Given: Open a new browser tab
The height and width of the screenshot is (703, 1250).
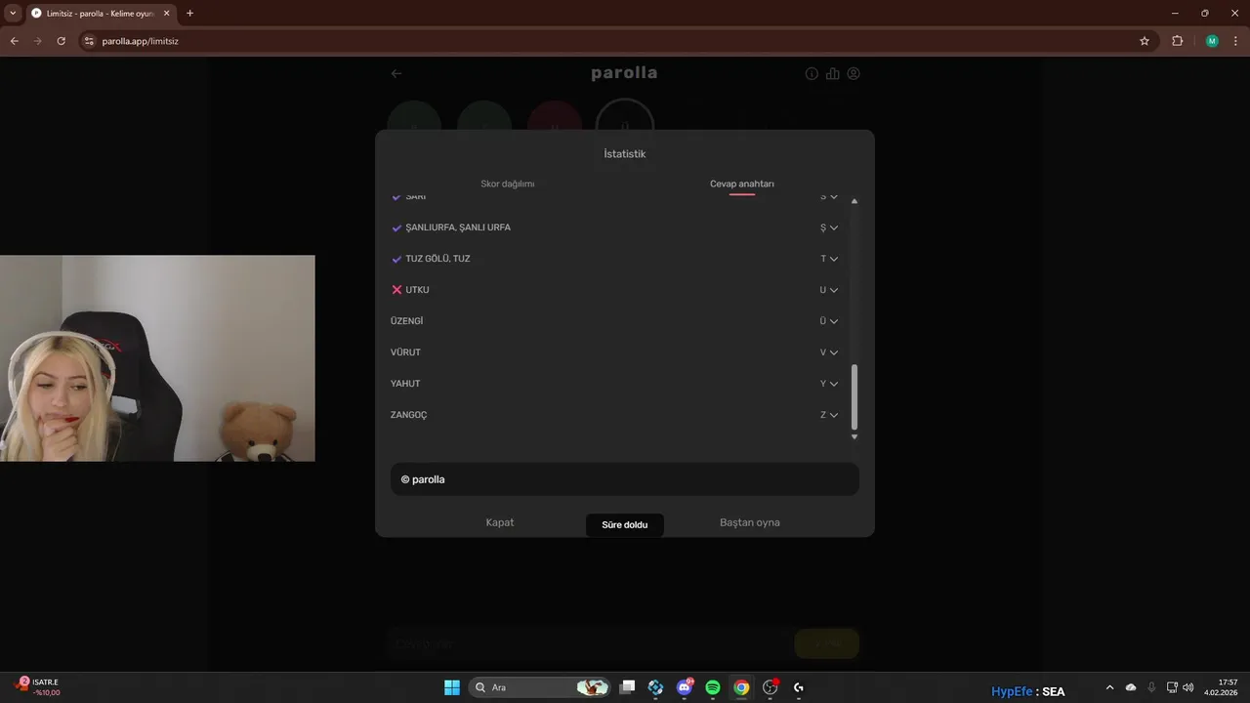Looking at the screenshot, I should (x=189, y=13).
